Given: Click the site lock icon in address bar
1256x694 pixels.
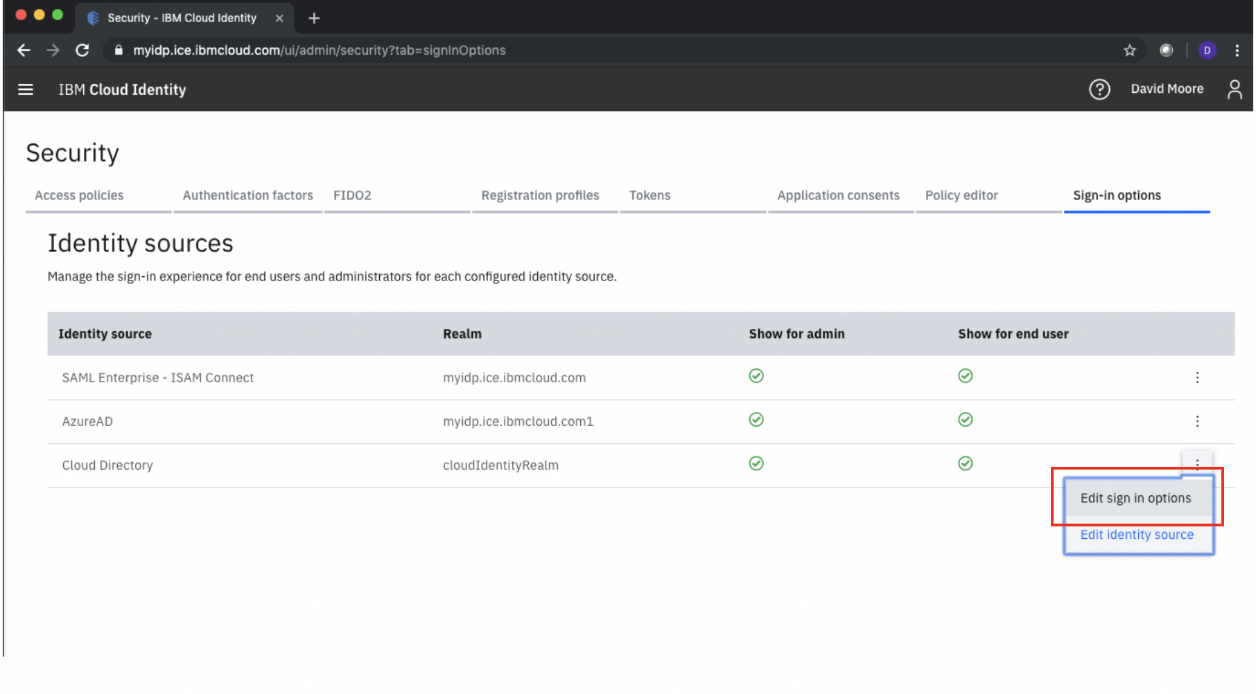Looking at the screenshot, I should (119, 50).
